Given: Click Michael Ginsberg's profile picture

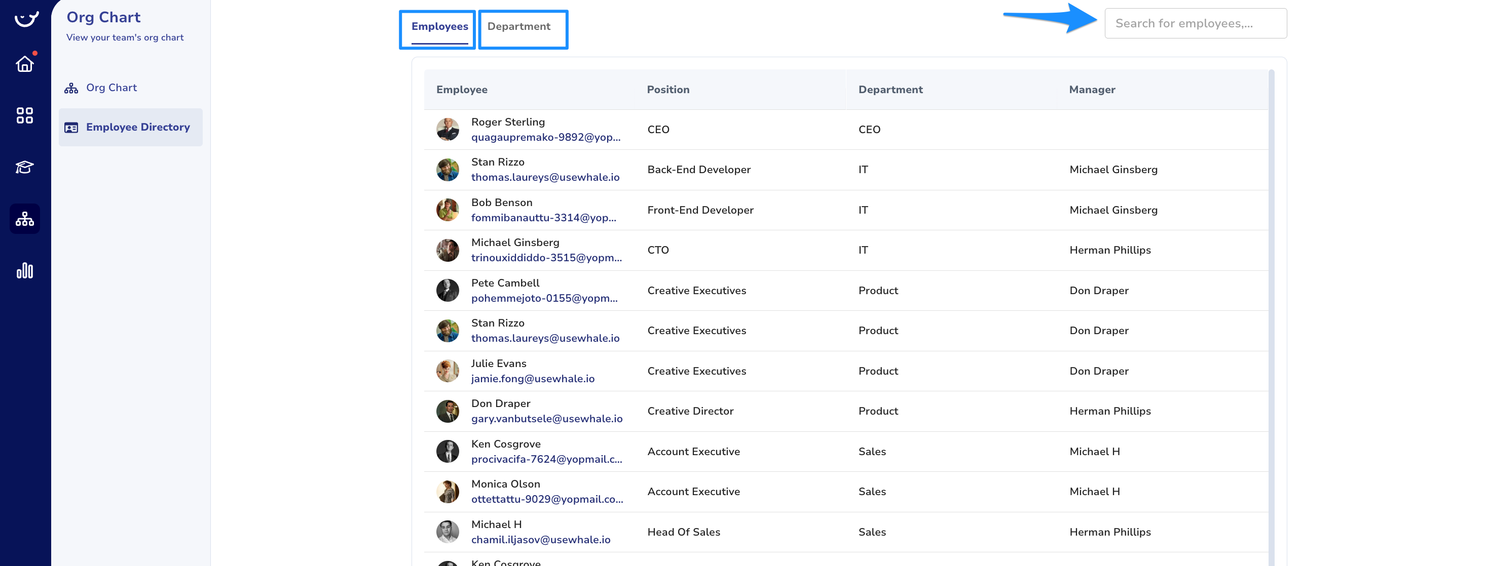Looking at the screenshot, I should tap(448, 250).
